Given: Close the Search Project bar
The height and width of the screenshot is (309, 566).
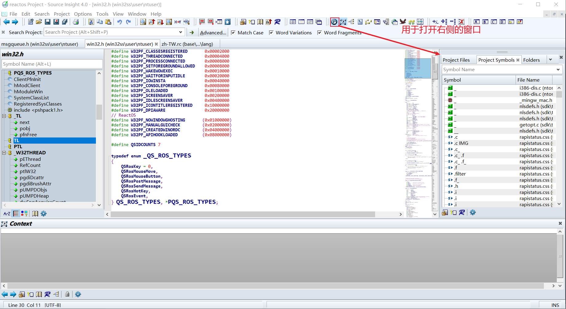Looking at the screenshot, I should [x=3, y=32].
